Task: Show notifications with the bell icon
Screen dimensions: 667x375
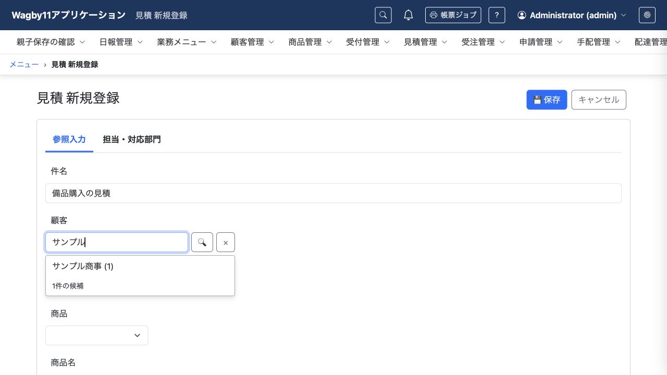Action: coord(409,15)
